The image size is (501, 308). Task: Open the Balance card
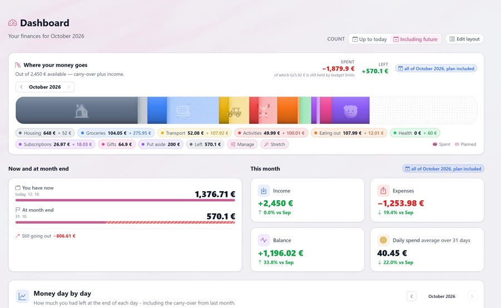pos(307,250)
